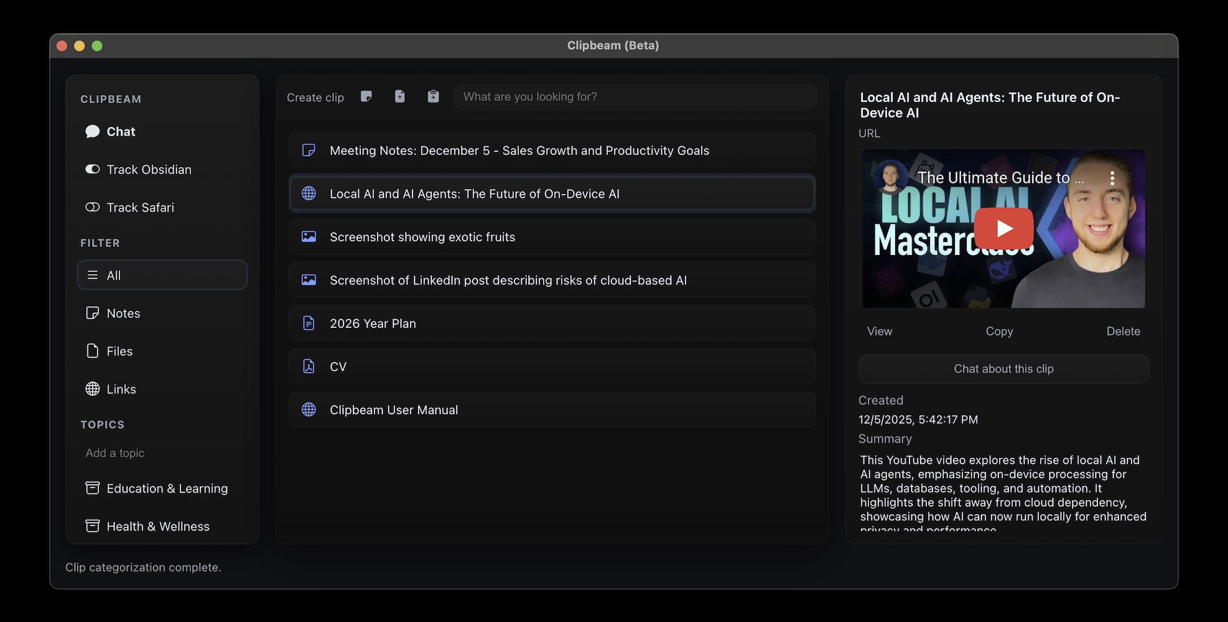Image resolution: width=1228 pixels, height=622 pixels.
Task: Play the Local AI video thumbnail
Action: tap(1003, 228)
